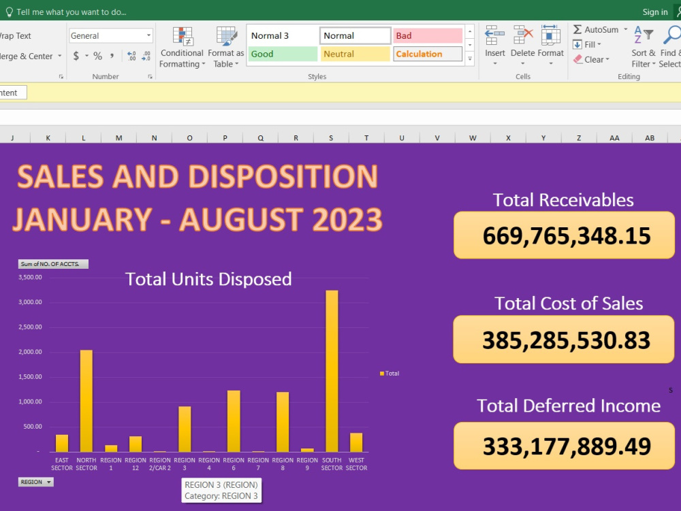Click the WEST SECTOR axis label
Screen dimensions: 681x511
click(x=357, y=464)
